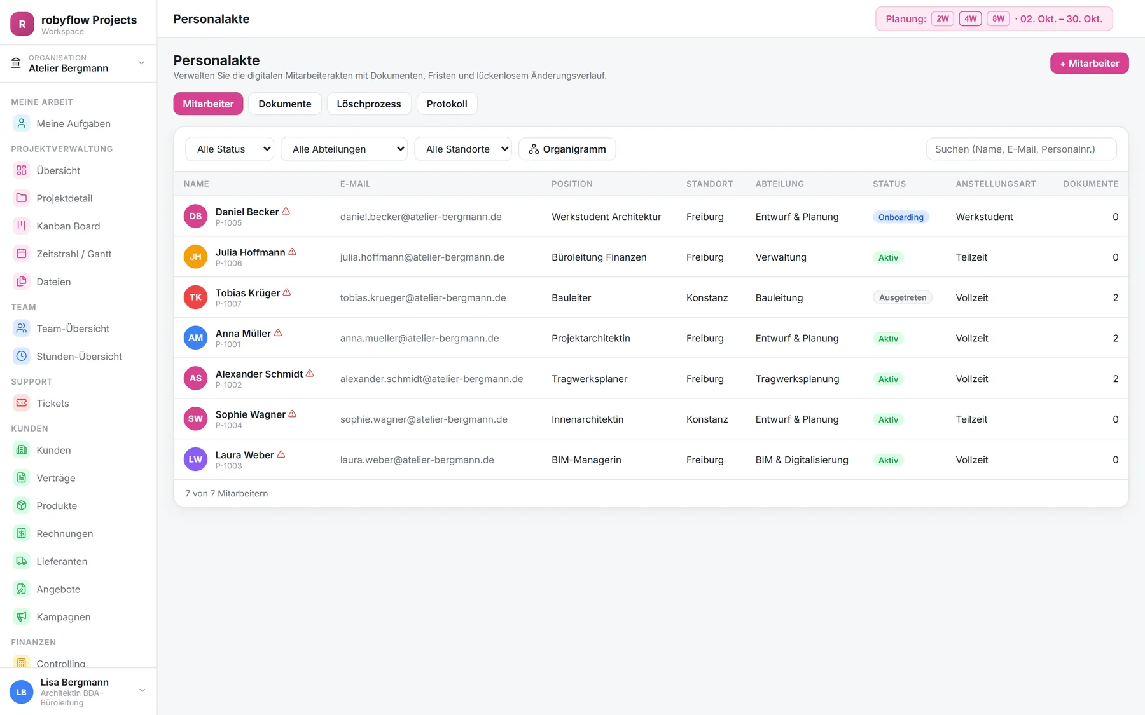Click the Lieferanten truck icon
Viewport: 1145px width, 715px height.
click(22, 561)
